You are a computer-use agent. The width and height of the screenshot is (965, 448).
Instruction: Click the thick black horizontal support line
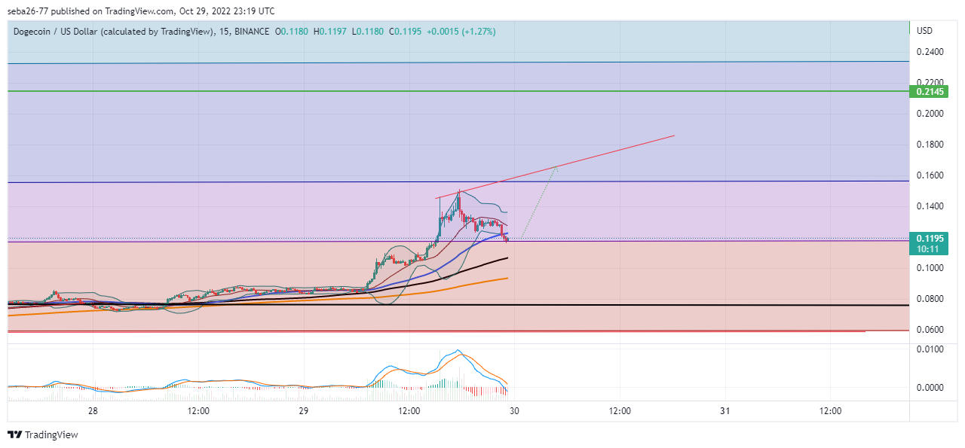[x=458, y=305]
